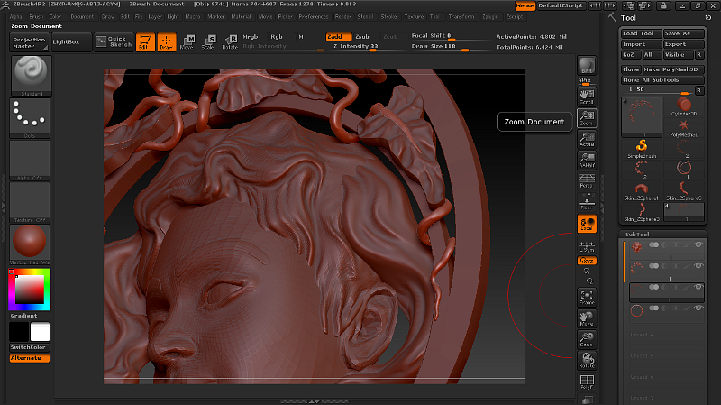Open Projection Master
Viewport: 721px width, 405px height.
tap(29, 42)
